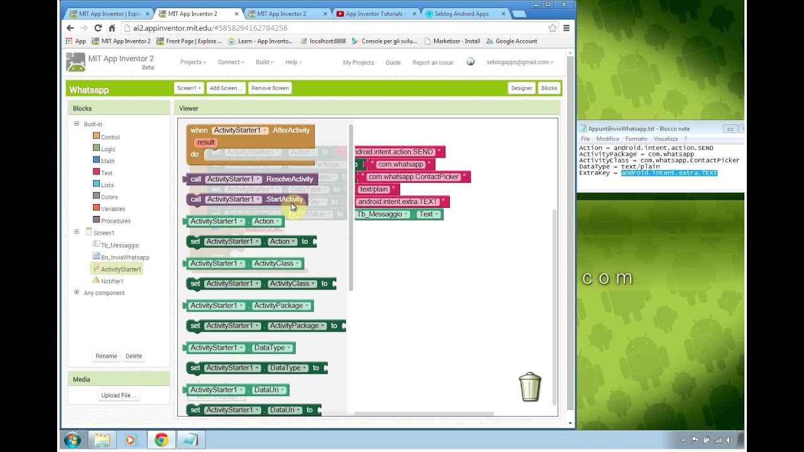Select set ActivityStarter1.DataUri block
The image size is (804, 452).
point(254,410)
